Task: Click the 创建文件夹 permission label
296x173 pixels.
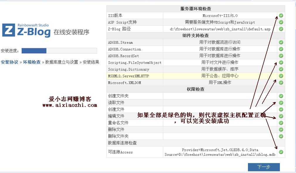Action: (x=118, y=96)
